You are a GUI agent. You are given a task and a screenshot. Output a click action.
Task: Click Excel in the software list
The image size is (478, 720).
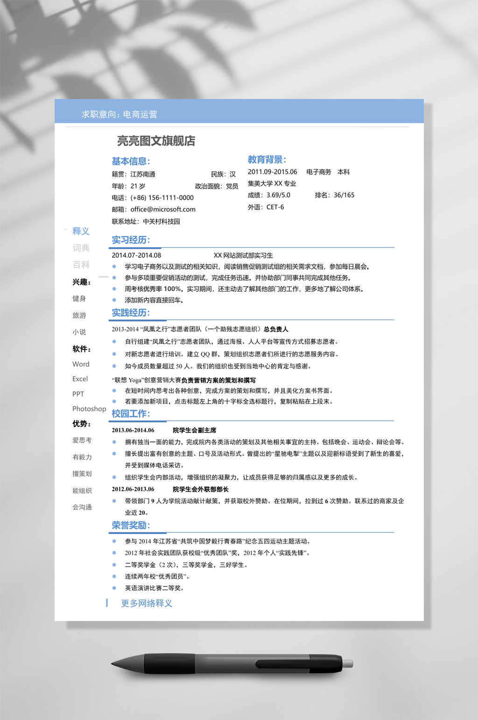[80, 379]
